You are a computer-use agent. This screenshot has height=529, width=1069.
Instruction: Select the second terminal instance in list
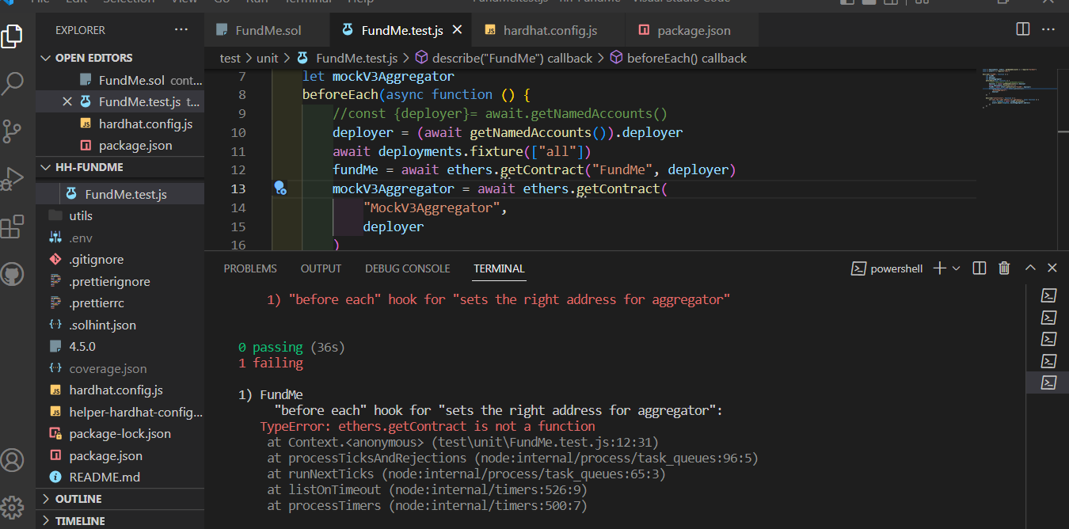tap(1048, 318)
